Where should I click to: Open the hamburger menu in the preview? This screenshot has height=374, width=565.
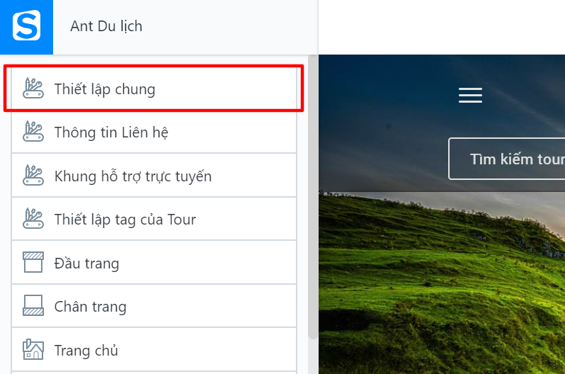pyautogui.click(x=470, y=96)
